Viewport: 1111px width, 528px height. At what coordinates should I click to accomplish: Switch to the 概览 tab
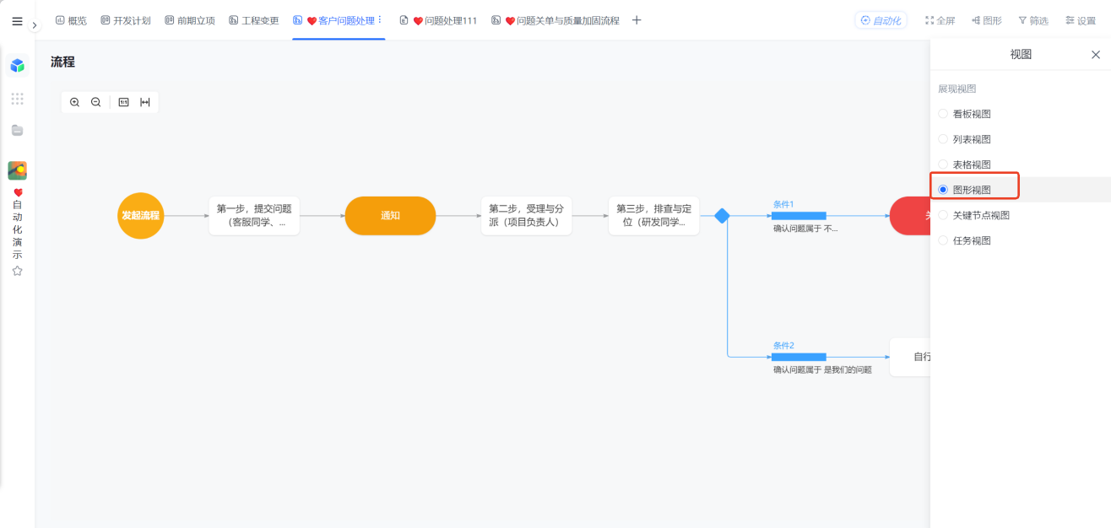(71, 20)
